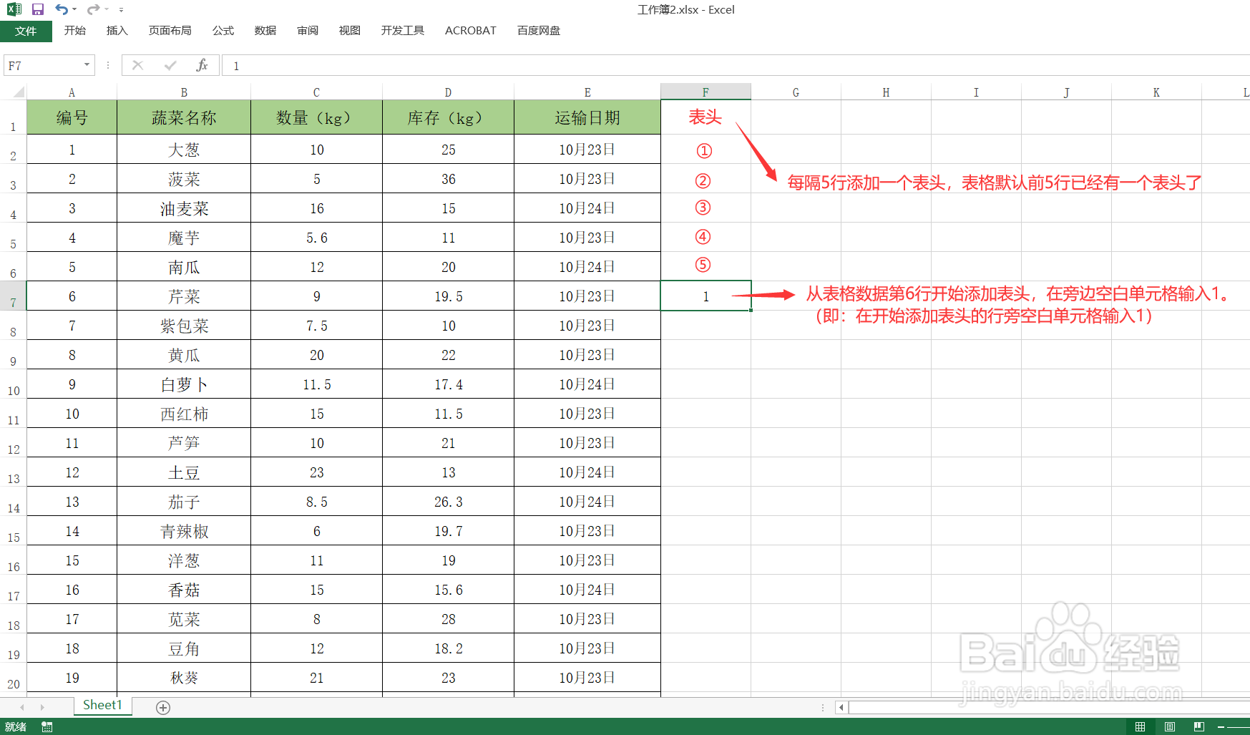Click the Sheet1 worksheet tab
This screenshot has width=1250, height=735.
point(102,706)
